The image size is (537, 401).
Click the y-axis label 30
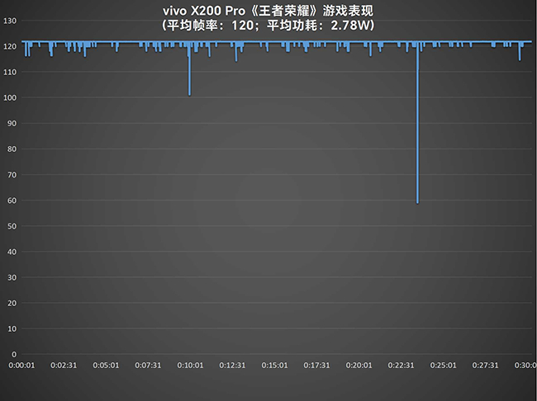coord(12,277)
